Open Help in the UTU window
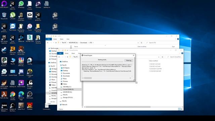 [x=178, y=39]
